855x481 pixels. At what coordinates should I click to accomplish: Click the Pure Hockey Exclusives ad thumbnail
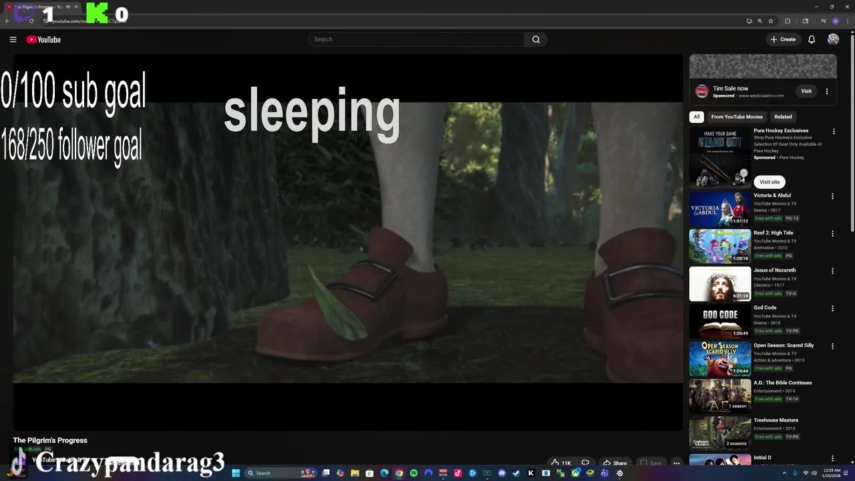coord(720,158)
